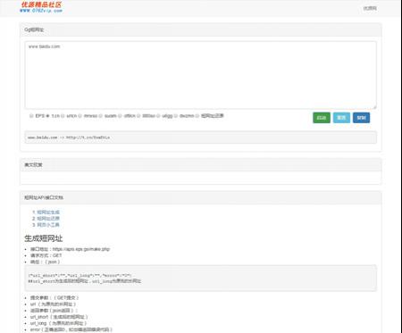Click the API docs panel header
This screenshot has height=333, width=402.
200,197
